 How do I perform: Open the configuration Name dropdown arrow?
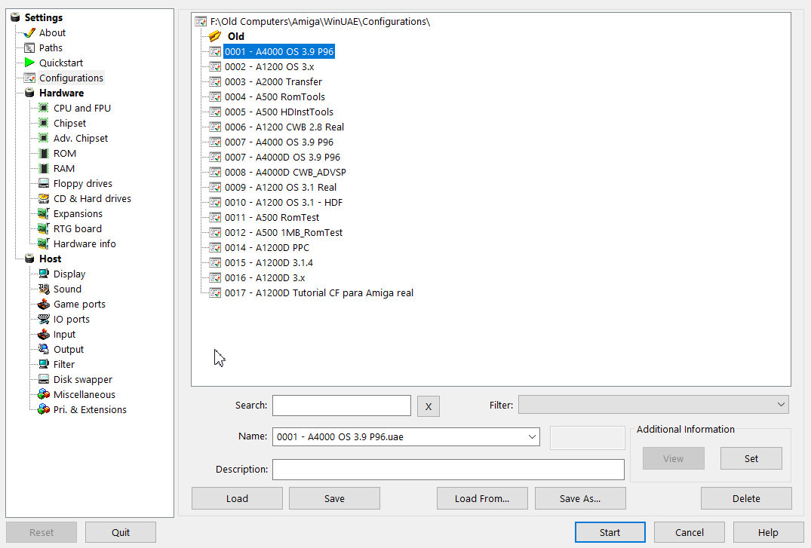532,437
